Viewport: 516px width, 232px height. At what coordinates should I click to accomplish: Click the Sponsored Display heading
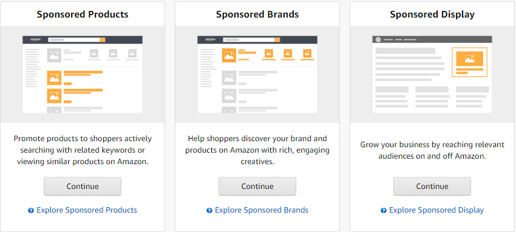(432, 15)
